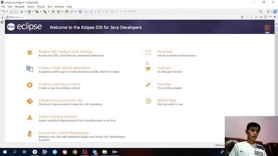Open the Search menu
Viewport: 278px width, 156px height.
31,7
